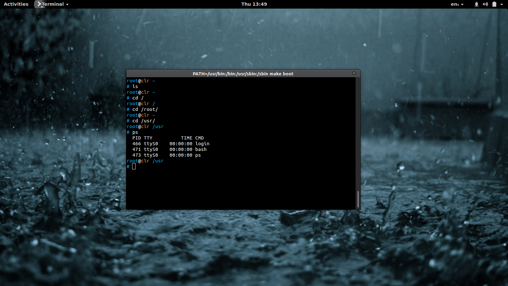Screen dimensions: 508x286
Task: Click the Terminal prompt icon in top bar
Action: click(39, 4)
